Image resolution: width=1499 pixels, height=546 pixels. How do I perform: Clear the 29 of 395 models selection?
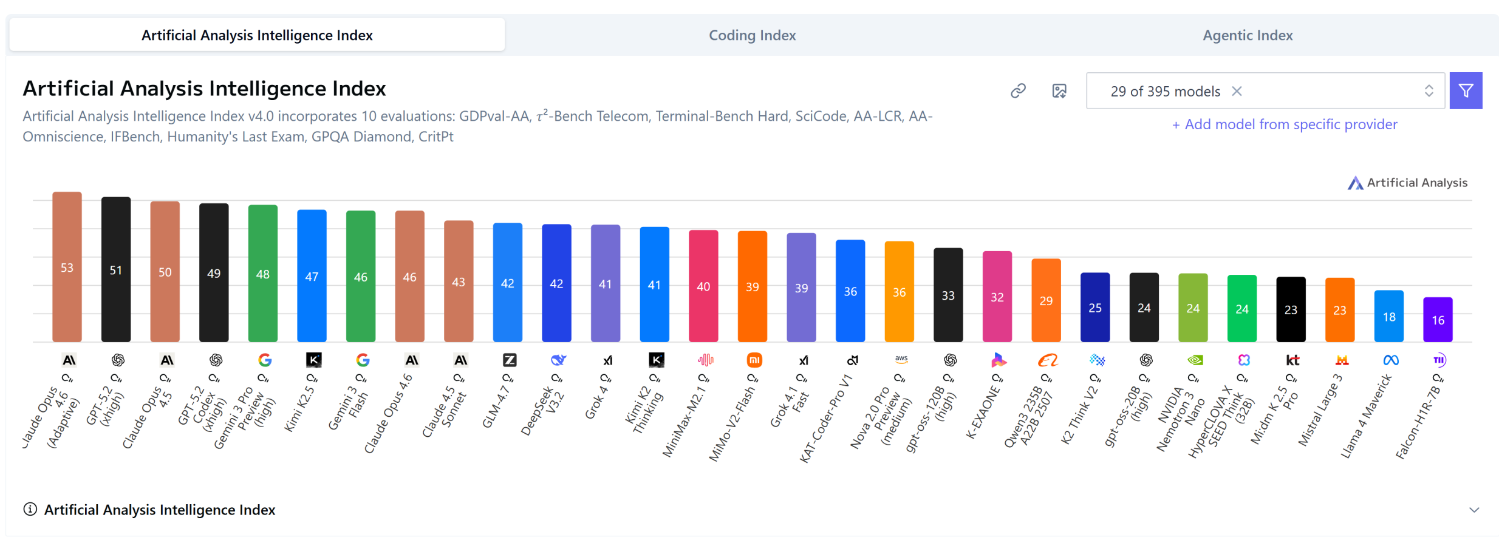click(1237, 91)
